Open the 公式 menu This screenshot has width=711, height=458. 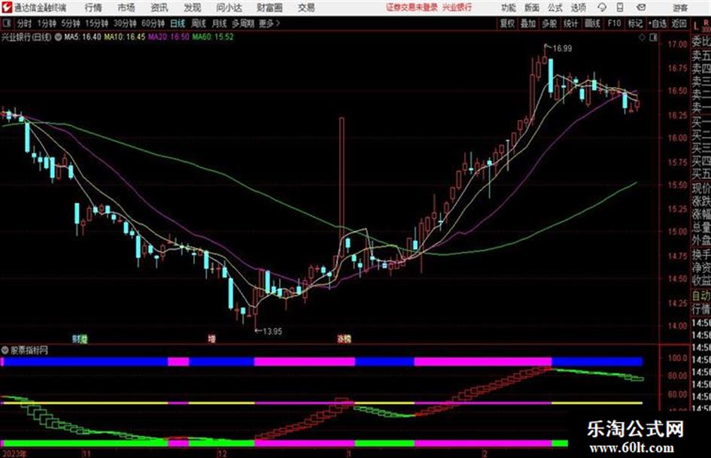[555, 8]
